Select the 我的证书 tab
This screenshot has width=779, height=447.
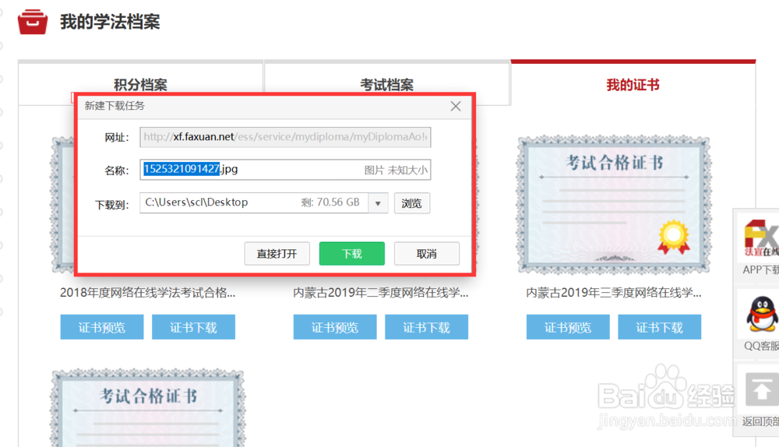[x=633, y=84]
